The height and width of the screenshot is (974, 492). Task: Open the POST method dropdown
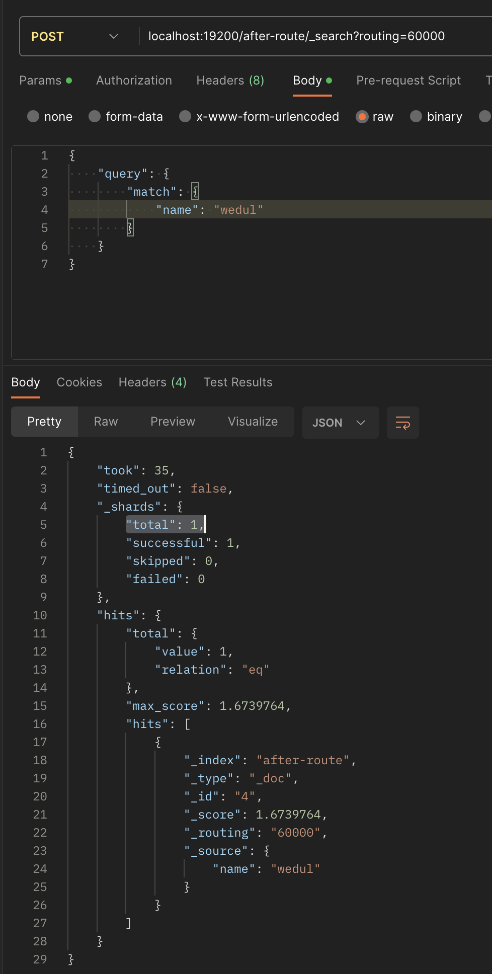point(74,36)
